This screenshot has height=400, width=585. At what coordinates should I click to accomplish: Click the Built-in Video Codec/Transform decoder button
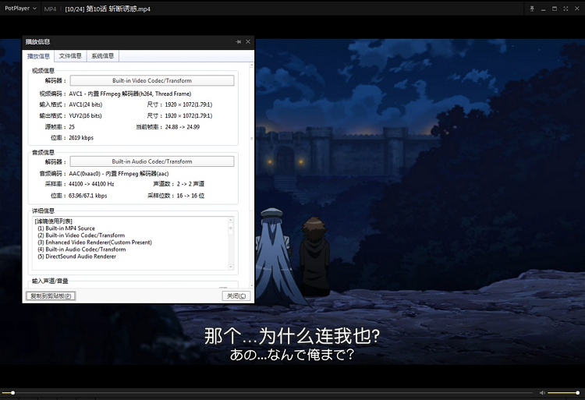point(151,80)
